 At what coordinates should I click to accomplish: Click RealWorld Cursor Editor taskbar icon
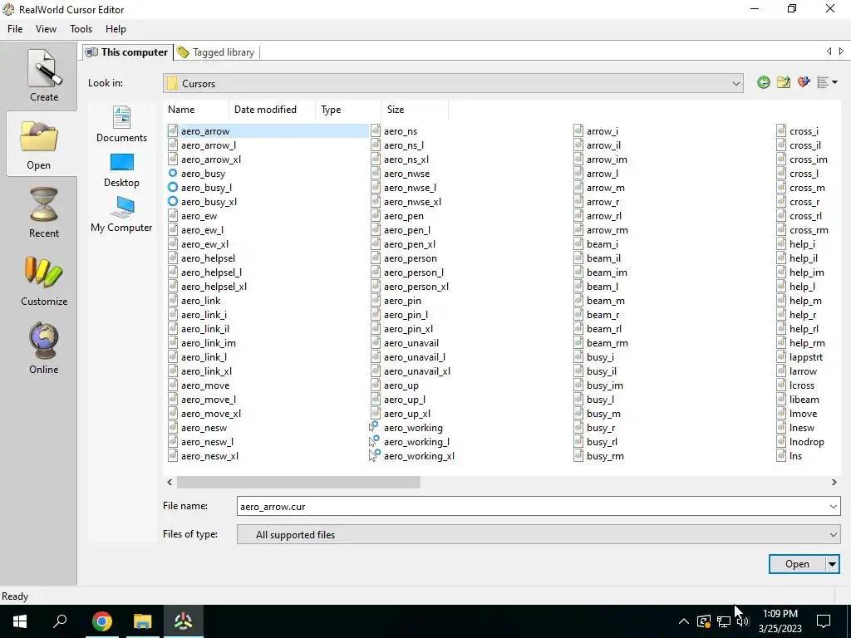click(184, 621)
